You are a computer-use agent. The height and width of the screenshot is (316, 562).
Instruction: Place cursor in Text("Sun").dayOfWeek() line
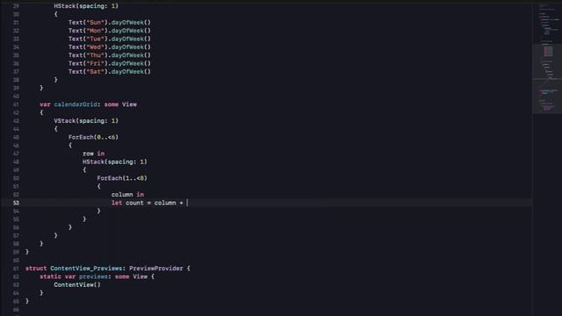tap(109, 22)
